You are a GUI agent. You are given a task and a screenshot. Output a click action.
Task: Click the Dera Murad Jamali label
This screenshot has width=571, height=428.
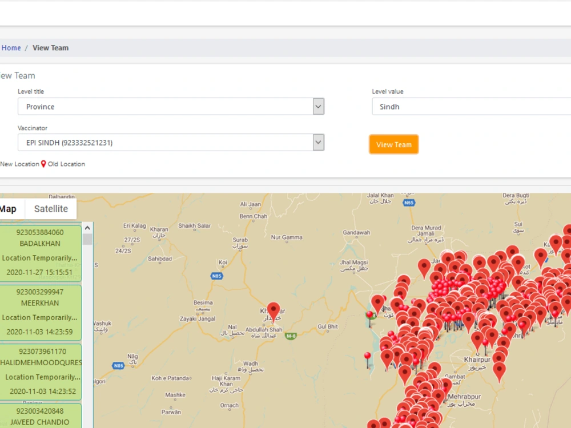[426, 233]
